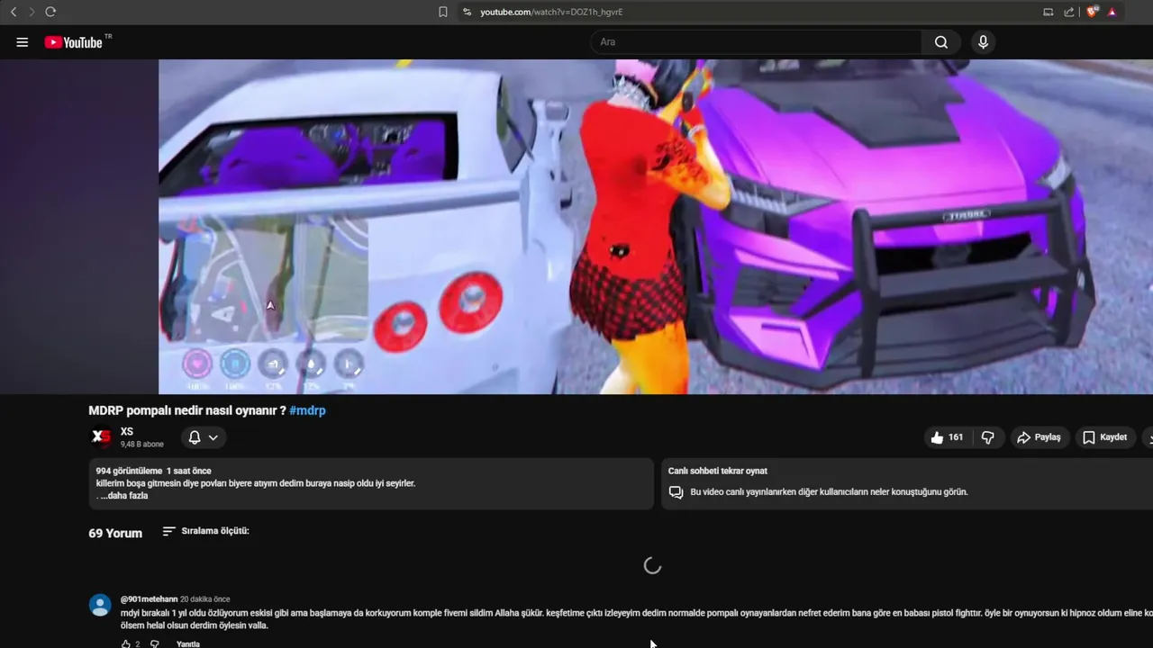
Task: Click the 20 dakika önce timestamp
Action: pos(204,599)
